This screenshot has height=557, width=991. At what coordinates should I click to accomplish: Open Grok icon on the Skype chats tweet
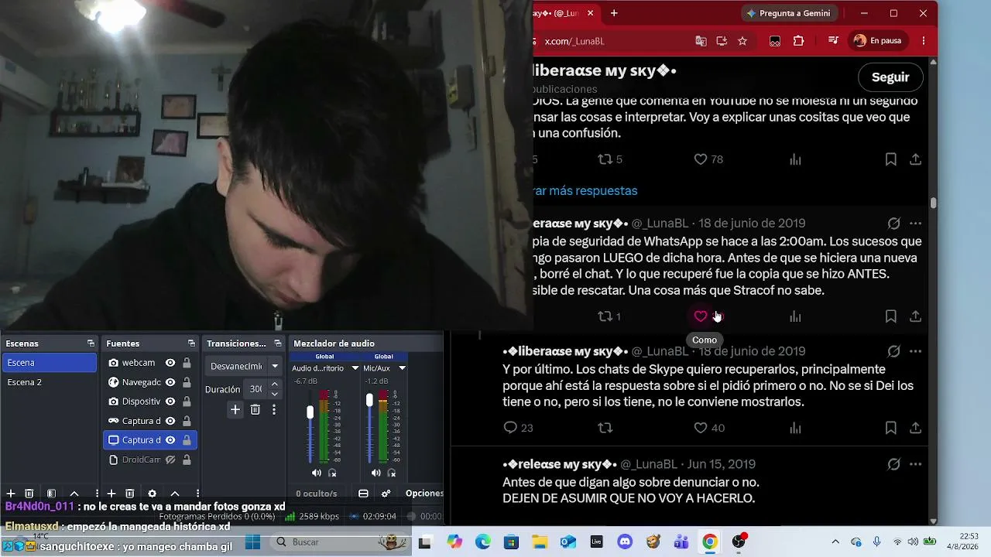tap(893, 351)
